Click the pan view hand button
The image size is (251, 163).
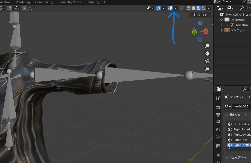[207, 53]
